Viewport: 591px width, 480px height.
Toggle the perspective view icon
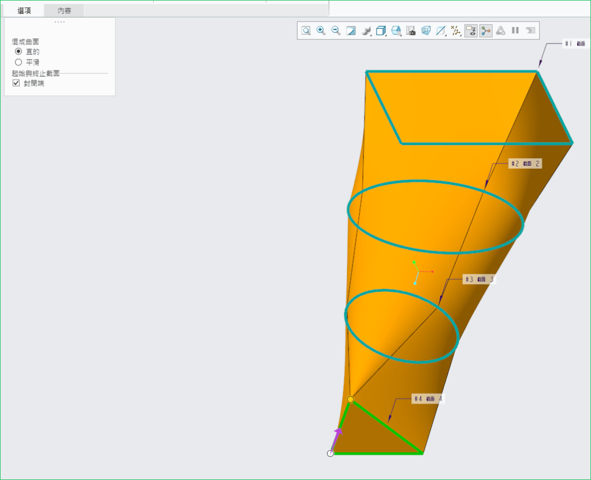coord(426,31)
